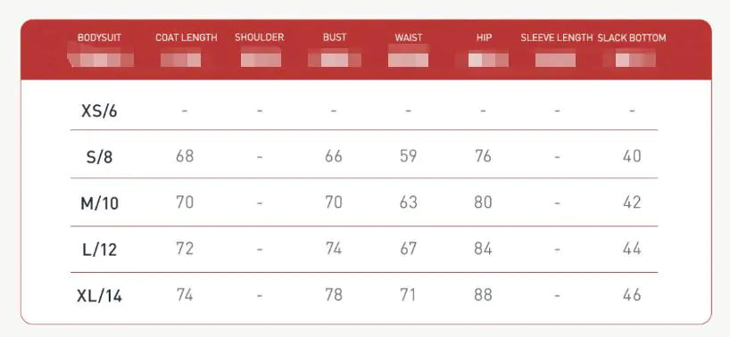The width and height of the screenshot is (730, 337).
Task: Select the S/8 size row label
Action: coord(99,157)
